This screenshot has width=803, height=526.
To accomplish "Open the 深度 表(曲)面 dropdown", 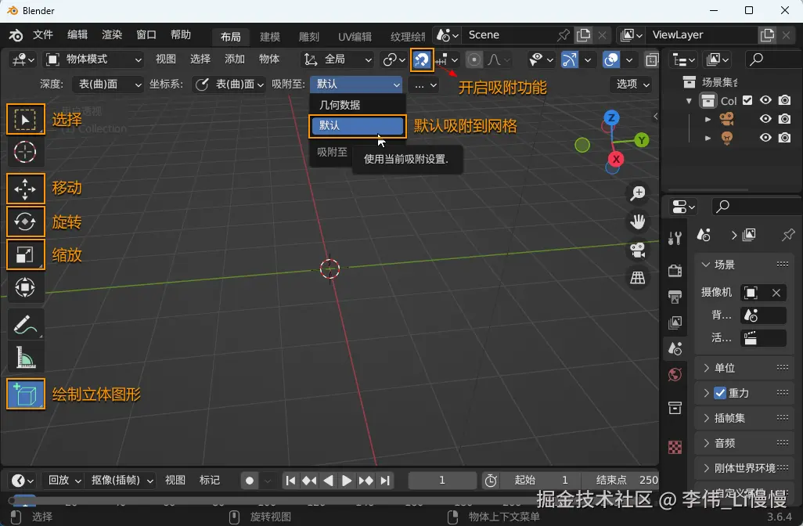I will pos(107,84).
